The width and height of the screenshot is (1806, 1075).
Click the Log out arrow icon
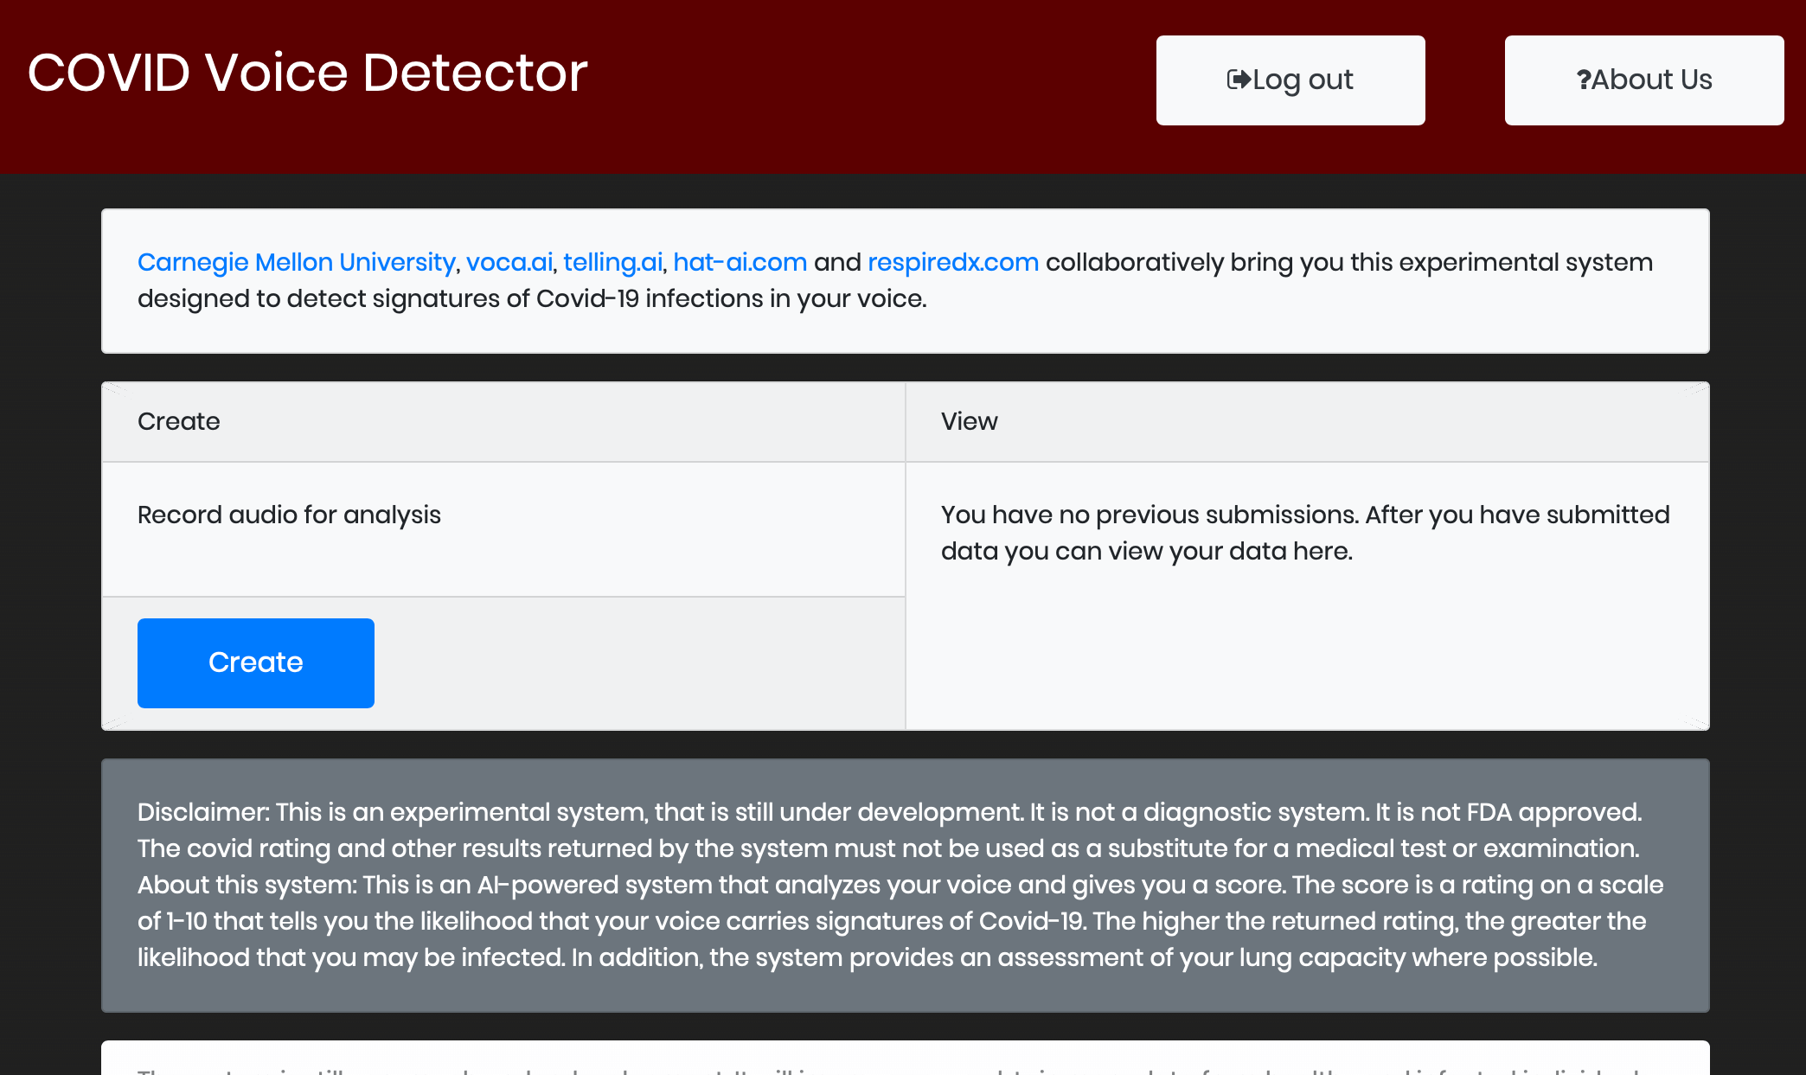[x=1239, y=80]
